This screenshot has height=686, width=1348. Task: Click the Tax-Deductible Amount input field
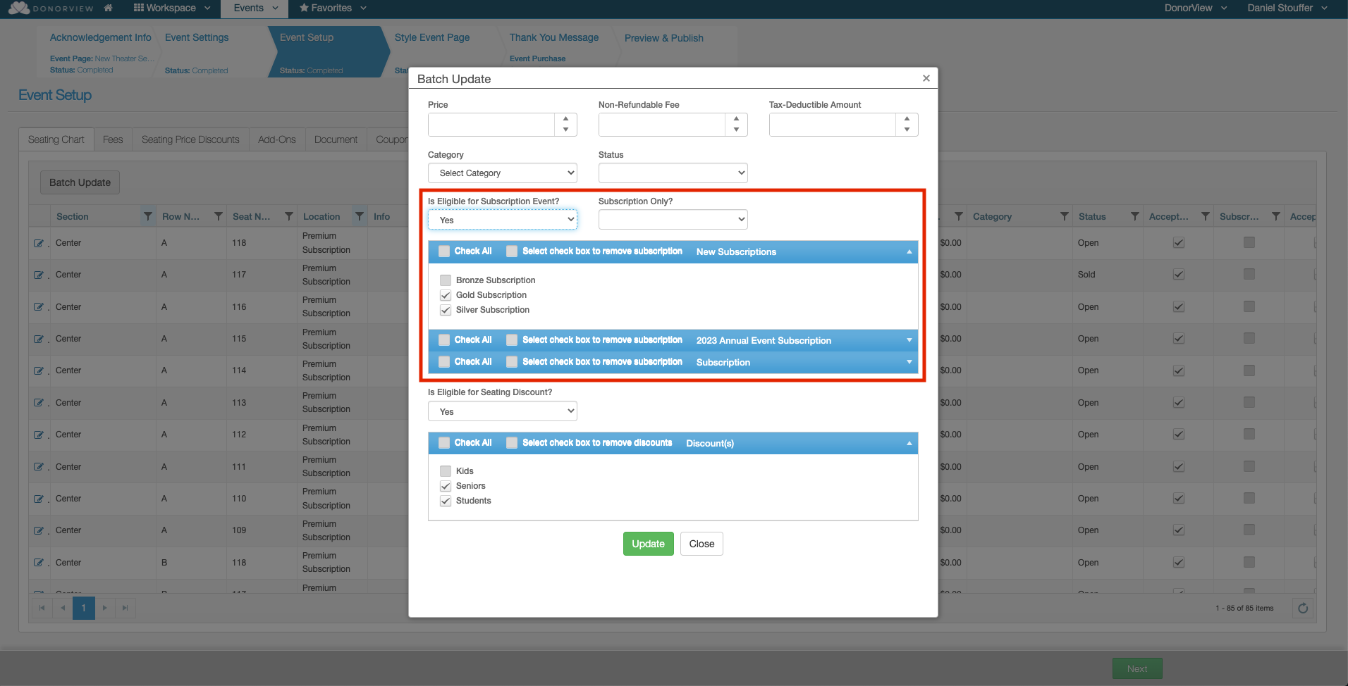(x=833, y=125)
